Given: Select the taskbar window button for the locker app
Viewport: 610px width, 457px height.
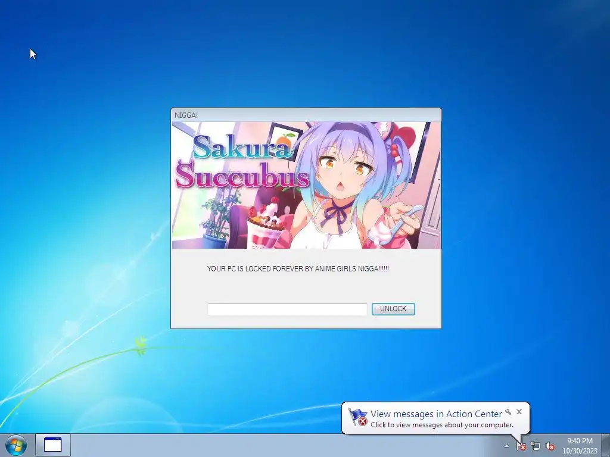Looking at the screenshot, I should pos(53,445).
